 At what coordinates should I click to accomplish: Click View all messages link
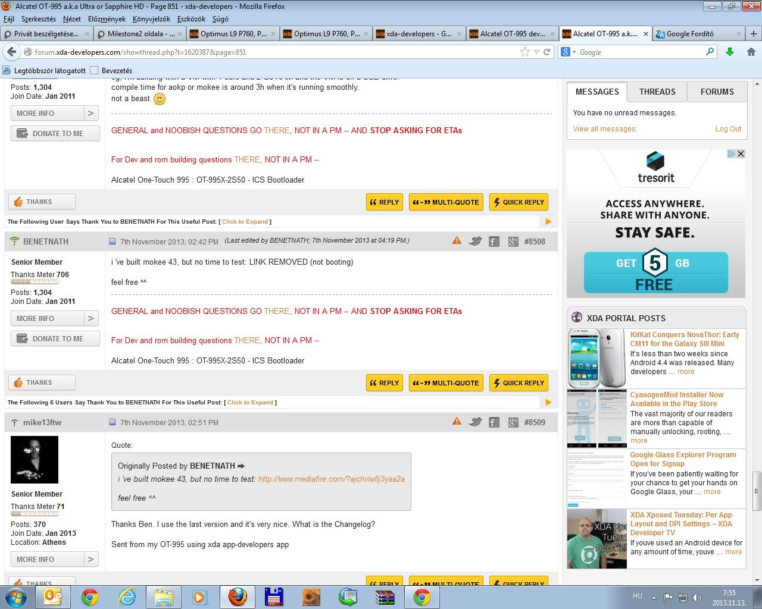point(605,129)
